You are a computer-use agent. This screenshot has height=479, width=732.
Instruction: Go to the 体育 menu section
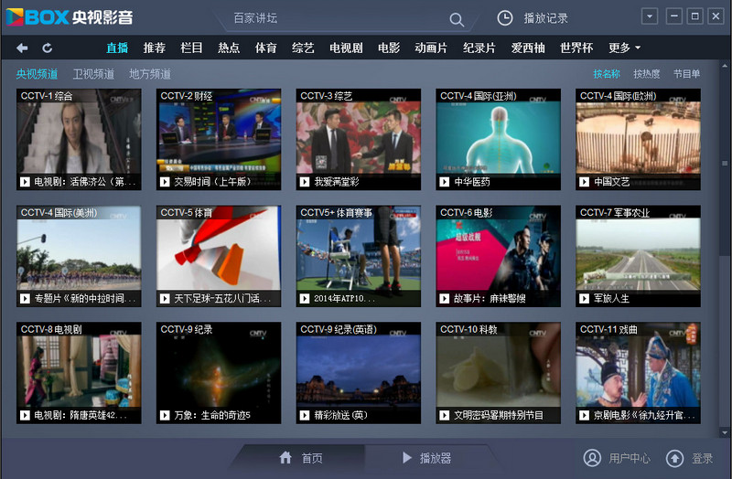265,48
